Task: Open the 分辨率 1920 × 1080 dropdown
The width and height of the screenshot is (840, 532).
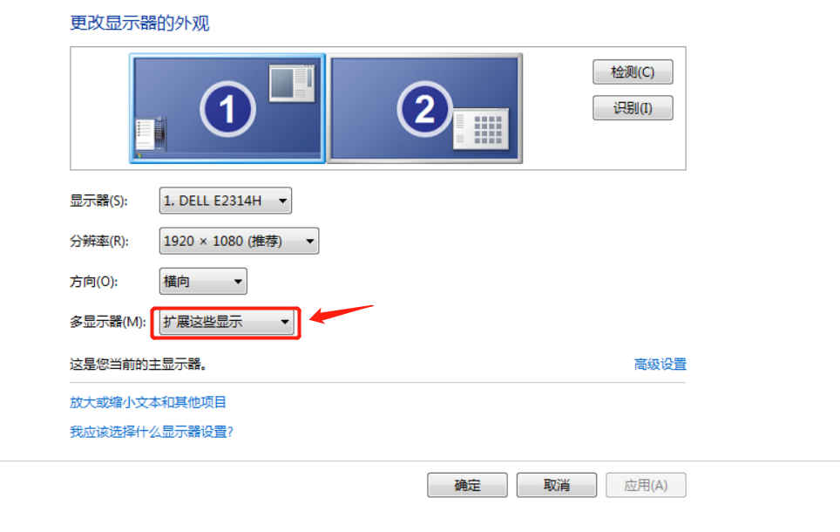Action: click(x=239, y=241)
